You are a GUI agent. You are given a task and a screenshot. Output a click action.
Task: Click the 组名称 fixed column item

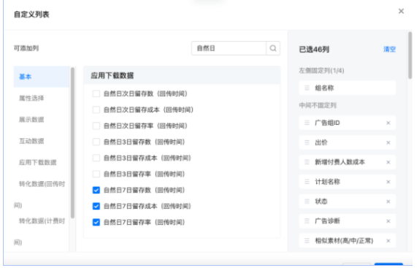(348, 88)
